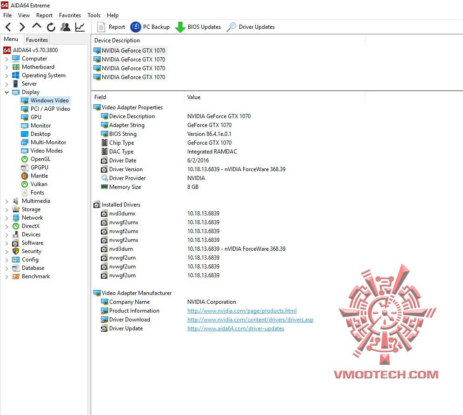The height and width of the screenshot is (415, 463).
Task: Click the Database icon in tree
Action: point(16,268)
